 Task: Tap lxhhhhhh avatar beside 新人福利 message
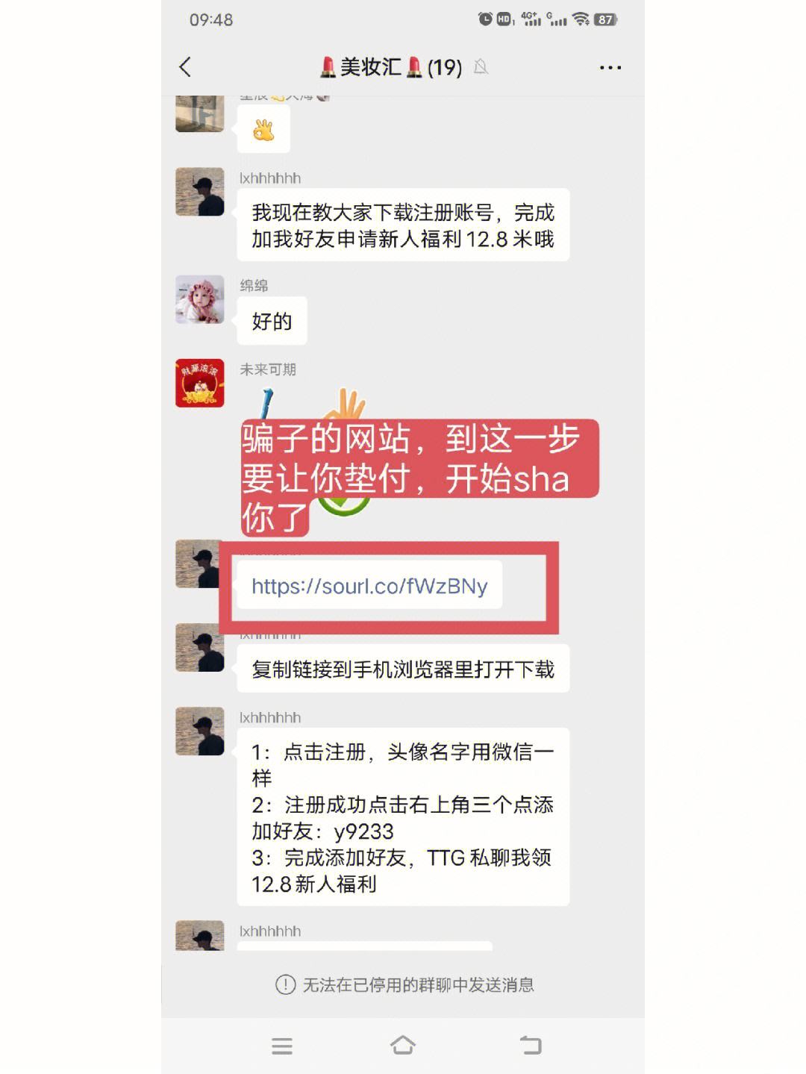pos(200,192)
